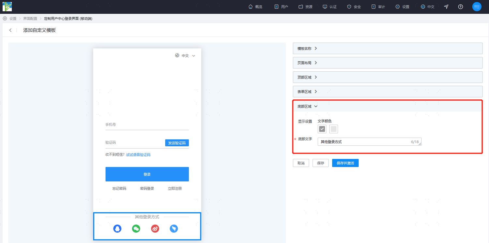
Task: Click the 底部文字 input field
Action: [369, 142]
